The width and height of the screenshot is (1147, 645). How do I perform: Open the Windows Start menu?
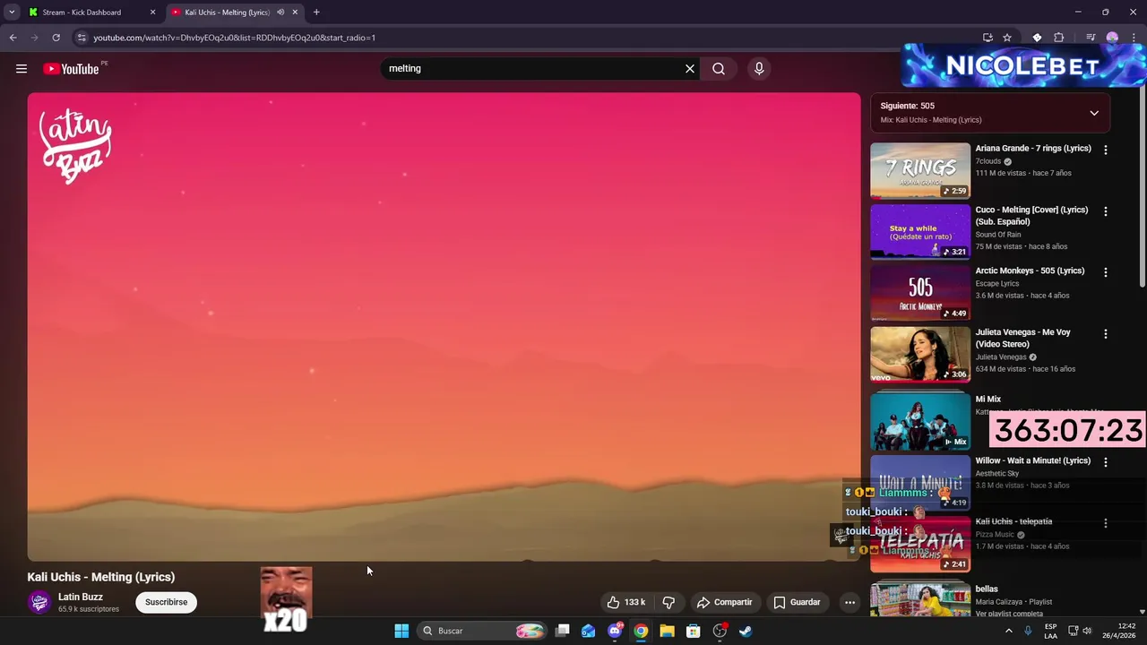(401, 631)
